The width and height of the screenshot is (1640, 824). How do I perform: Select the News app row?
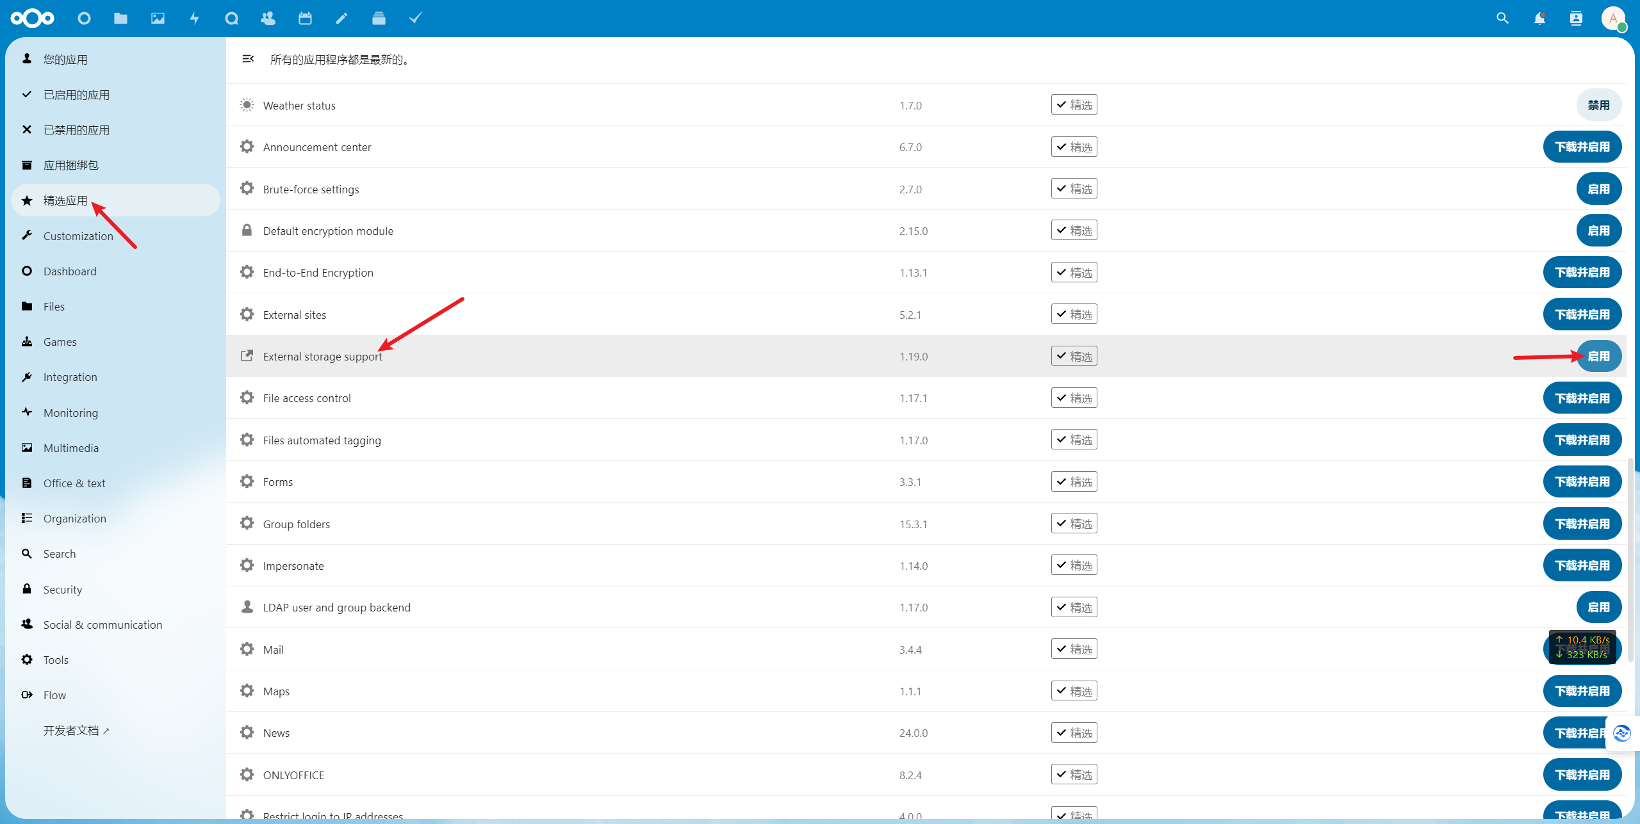tap(926, 732)
